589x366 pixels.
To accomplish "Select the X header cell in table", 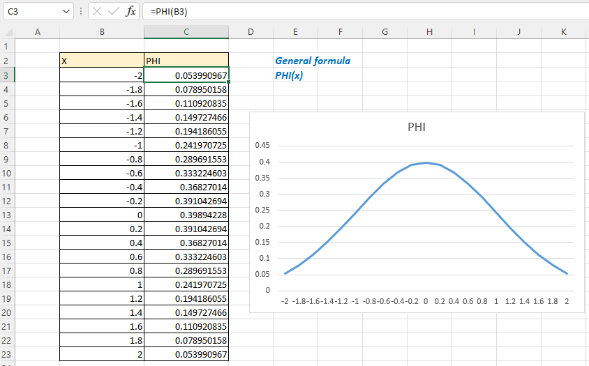I will tap(102, 61).
